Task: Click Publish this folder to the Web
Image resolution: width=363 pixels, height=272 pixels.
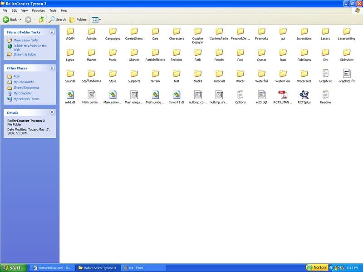Action: (x=30, y=48)
